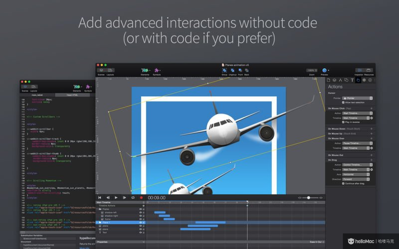
Task: Select the Element inspector tab icon
Action: [x=346, y=80]
